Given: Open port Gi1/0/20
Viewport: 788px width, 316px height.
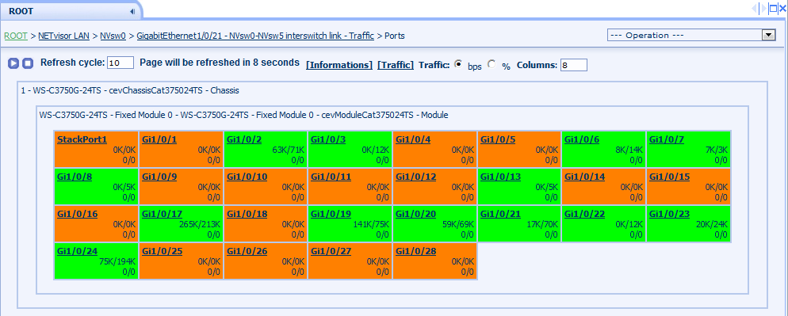Looking at the screenshot, I should point(415,214).
